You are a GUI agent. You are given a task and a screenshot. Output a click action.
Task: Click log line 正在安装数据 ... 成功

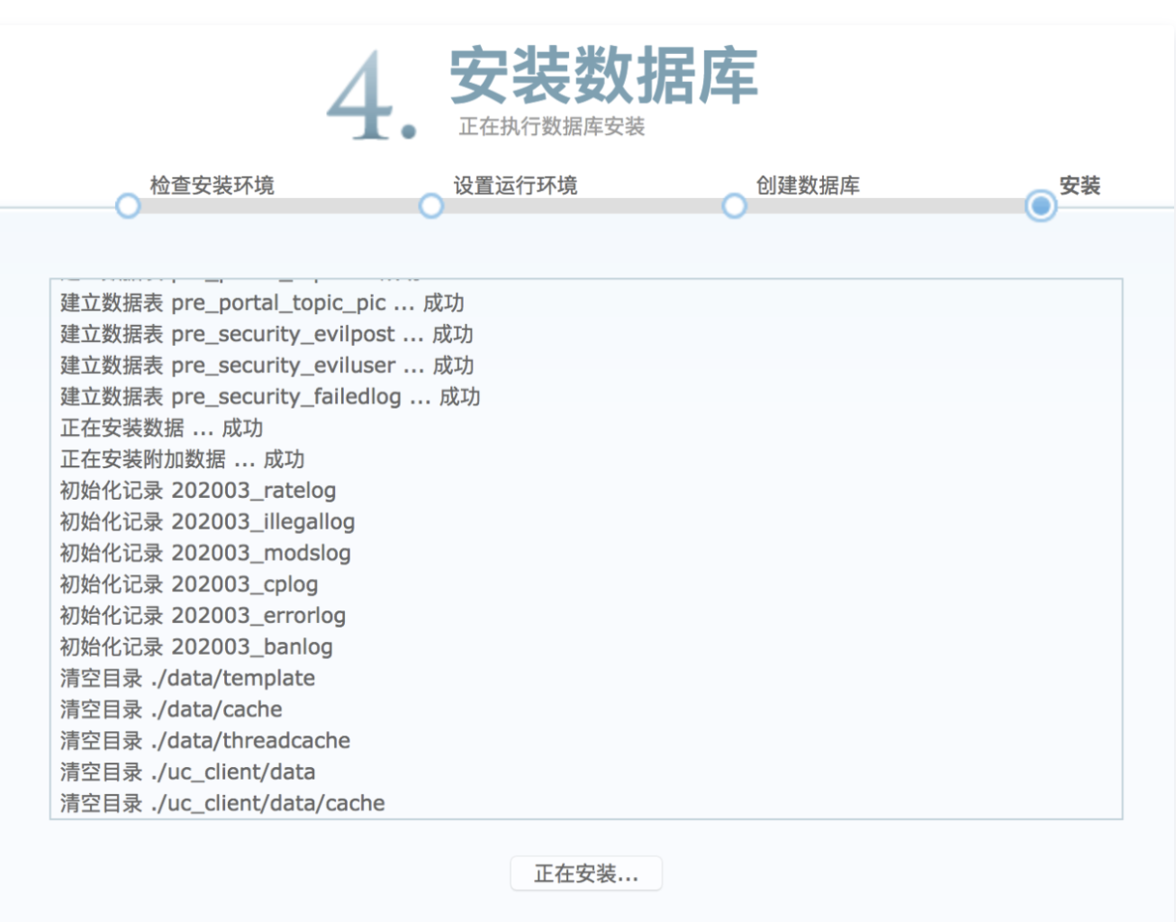[x=162, y=429]
